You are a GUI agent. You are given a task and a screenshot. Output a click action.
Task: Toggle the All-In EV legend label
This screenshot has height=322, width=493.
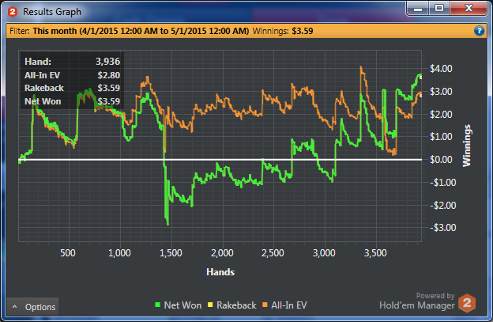(289, 305)
